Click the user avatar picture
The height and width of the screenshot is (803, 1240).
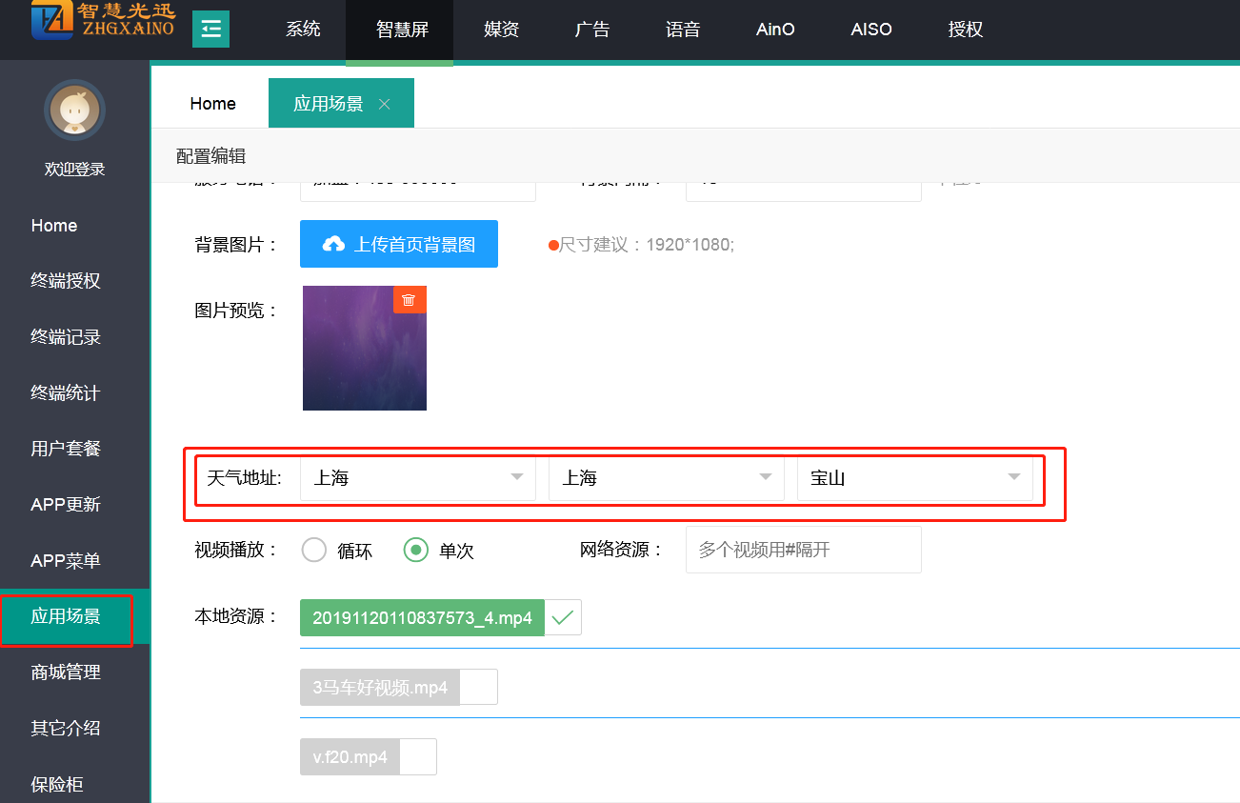74,110
